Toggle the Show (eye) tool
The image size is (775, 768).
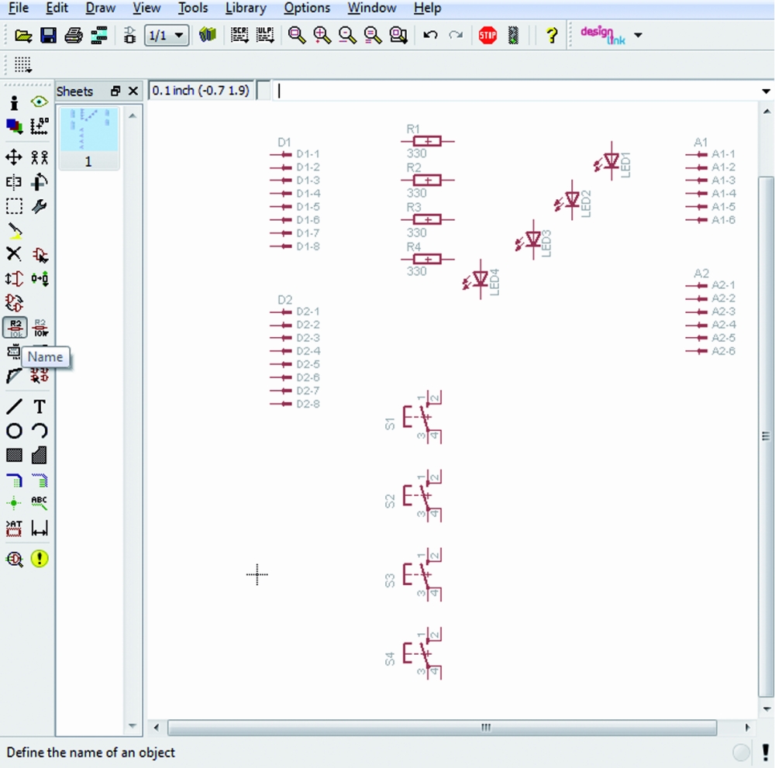pyautogui.click(x=40, y=102)
